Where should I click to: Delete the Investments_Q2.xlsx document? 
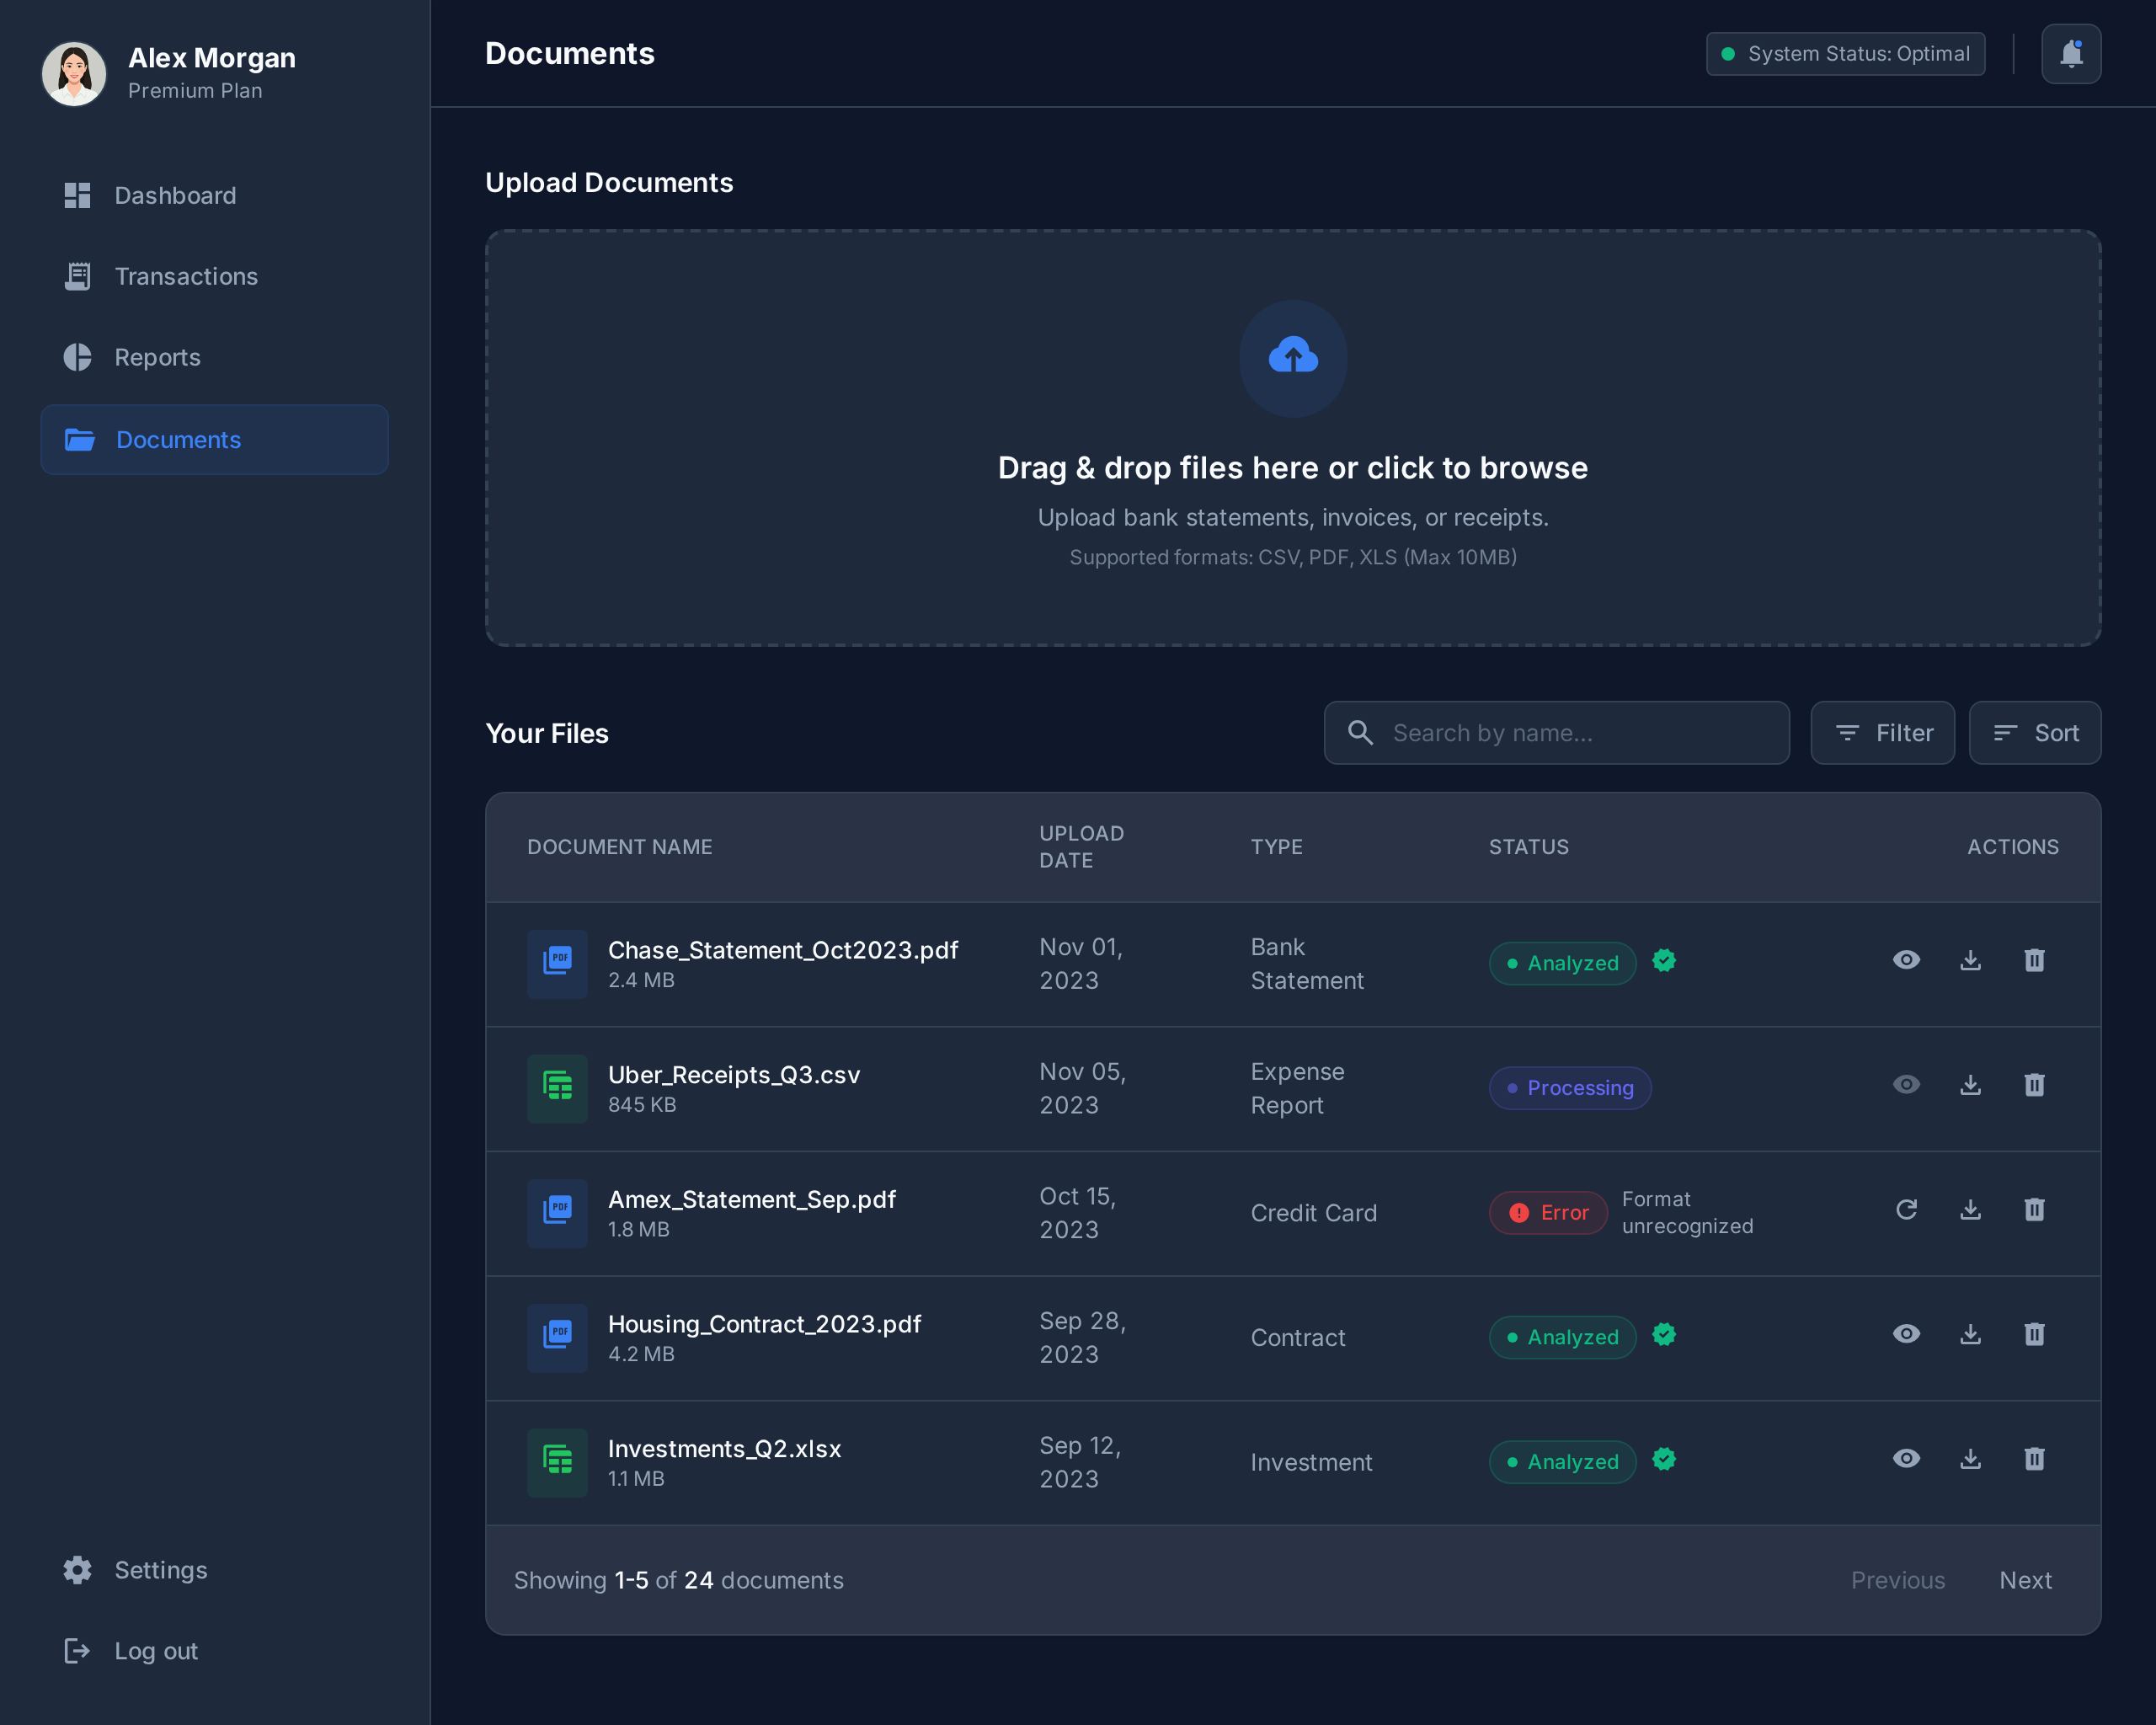[x=2034, y=1459]
